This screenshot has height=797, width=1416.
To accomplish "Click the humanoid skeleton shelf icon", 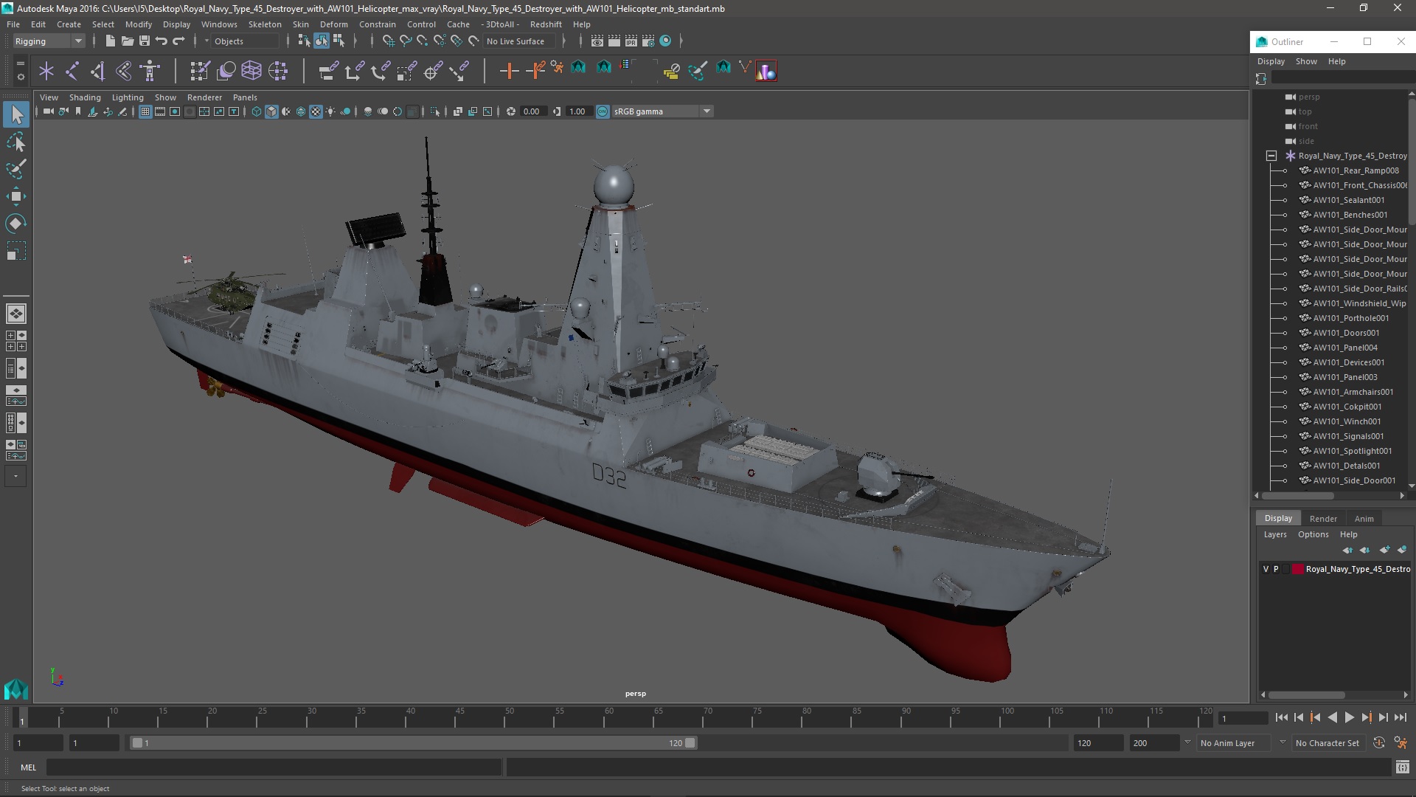I will coord(150,71).
